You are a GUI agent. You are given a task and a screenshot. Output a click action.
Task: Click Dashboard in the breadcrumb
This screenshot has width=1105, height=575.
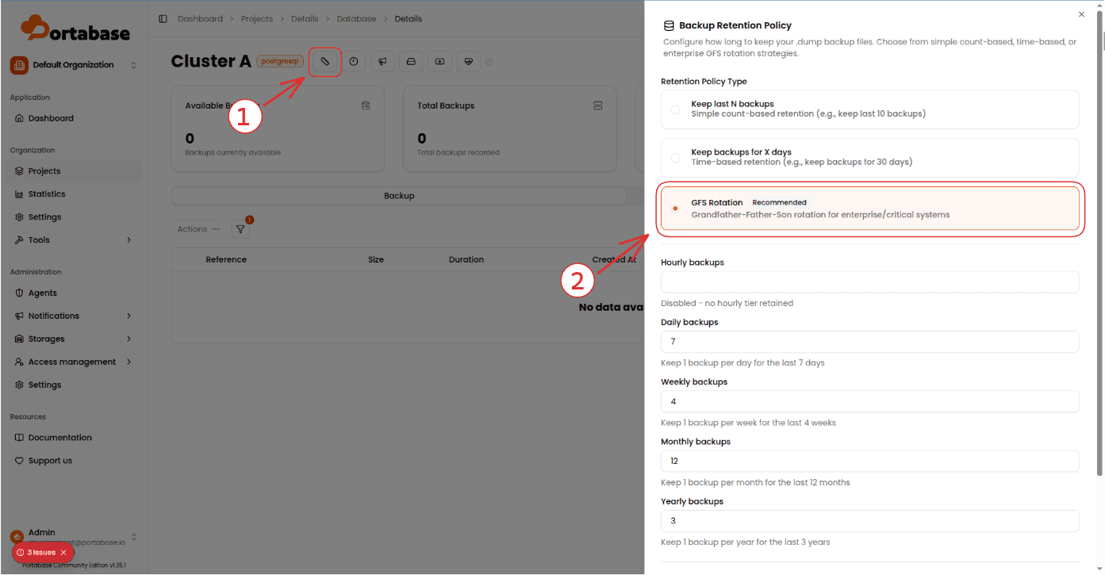click(x=200, y=18)
